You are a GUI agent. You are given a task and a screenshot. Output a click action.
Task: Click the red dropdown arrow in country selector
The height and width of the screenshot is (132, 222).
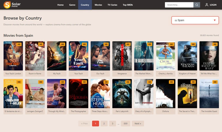pyautogui.click(x=215, y=20)
